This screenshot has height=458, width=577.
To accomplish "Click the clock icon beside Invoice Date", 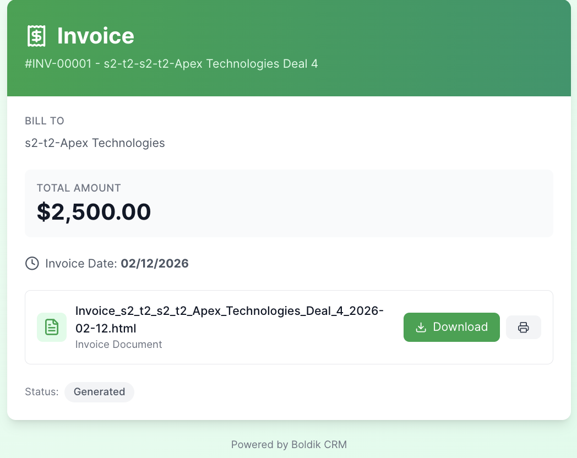I will (x=32, y=264).
